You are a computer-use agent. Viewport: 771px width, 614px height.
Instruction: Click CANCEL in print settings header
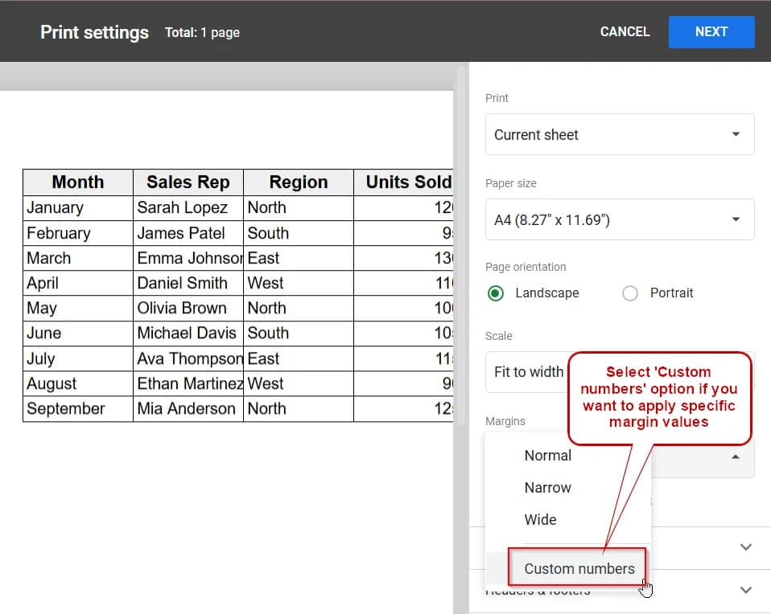pos(625,32)
